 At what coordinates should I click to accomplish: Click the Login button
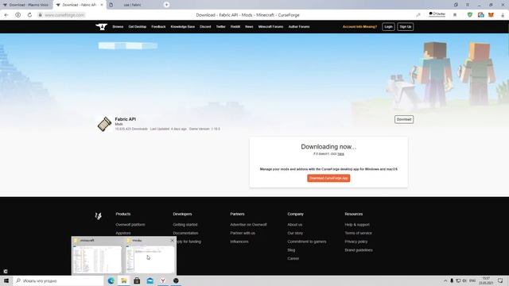point(388,27)
